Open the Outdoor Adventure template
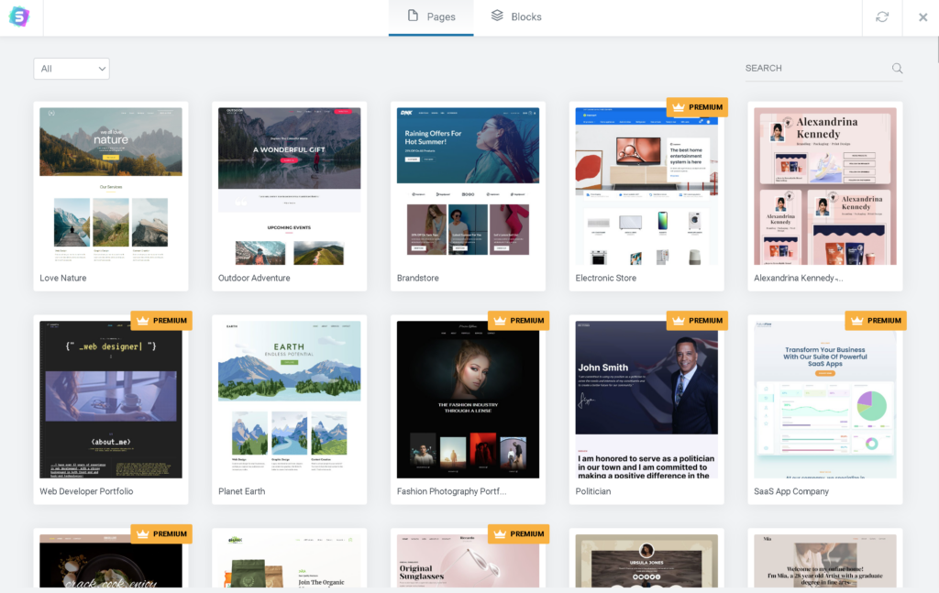The height and width of the screenshot is (593, 939). (x=289, y=186)
